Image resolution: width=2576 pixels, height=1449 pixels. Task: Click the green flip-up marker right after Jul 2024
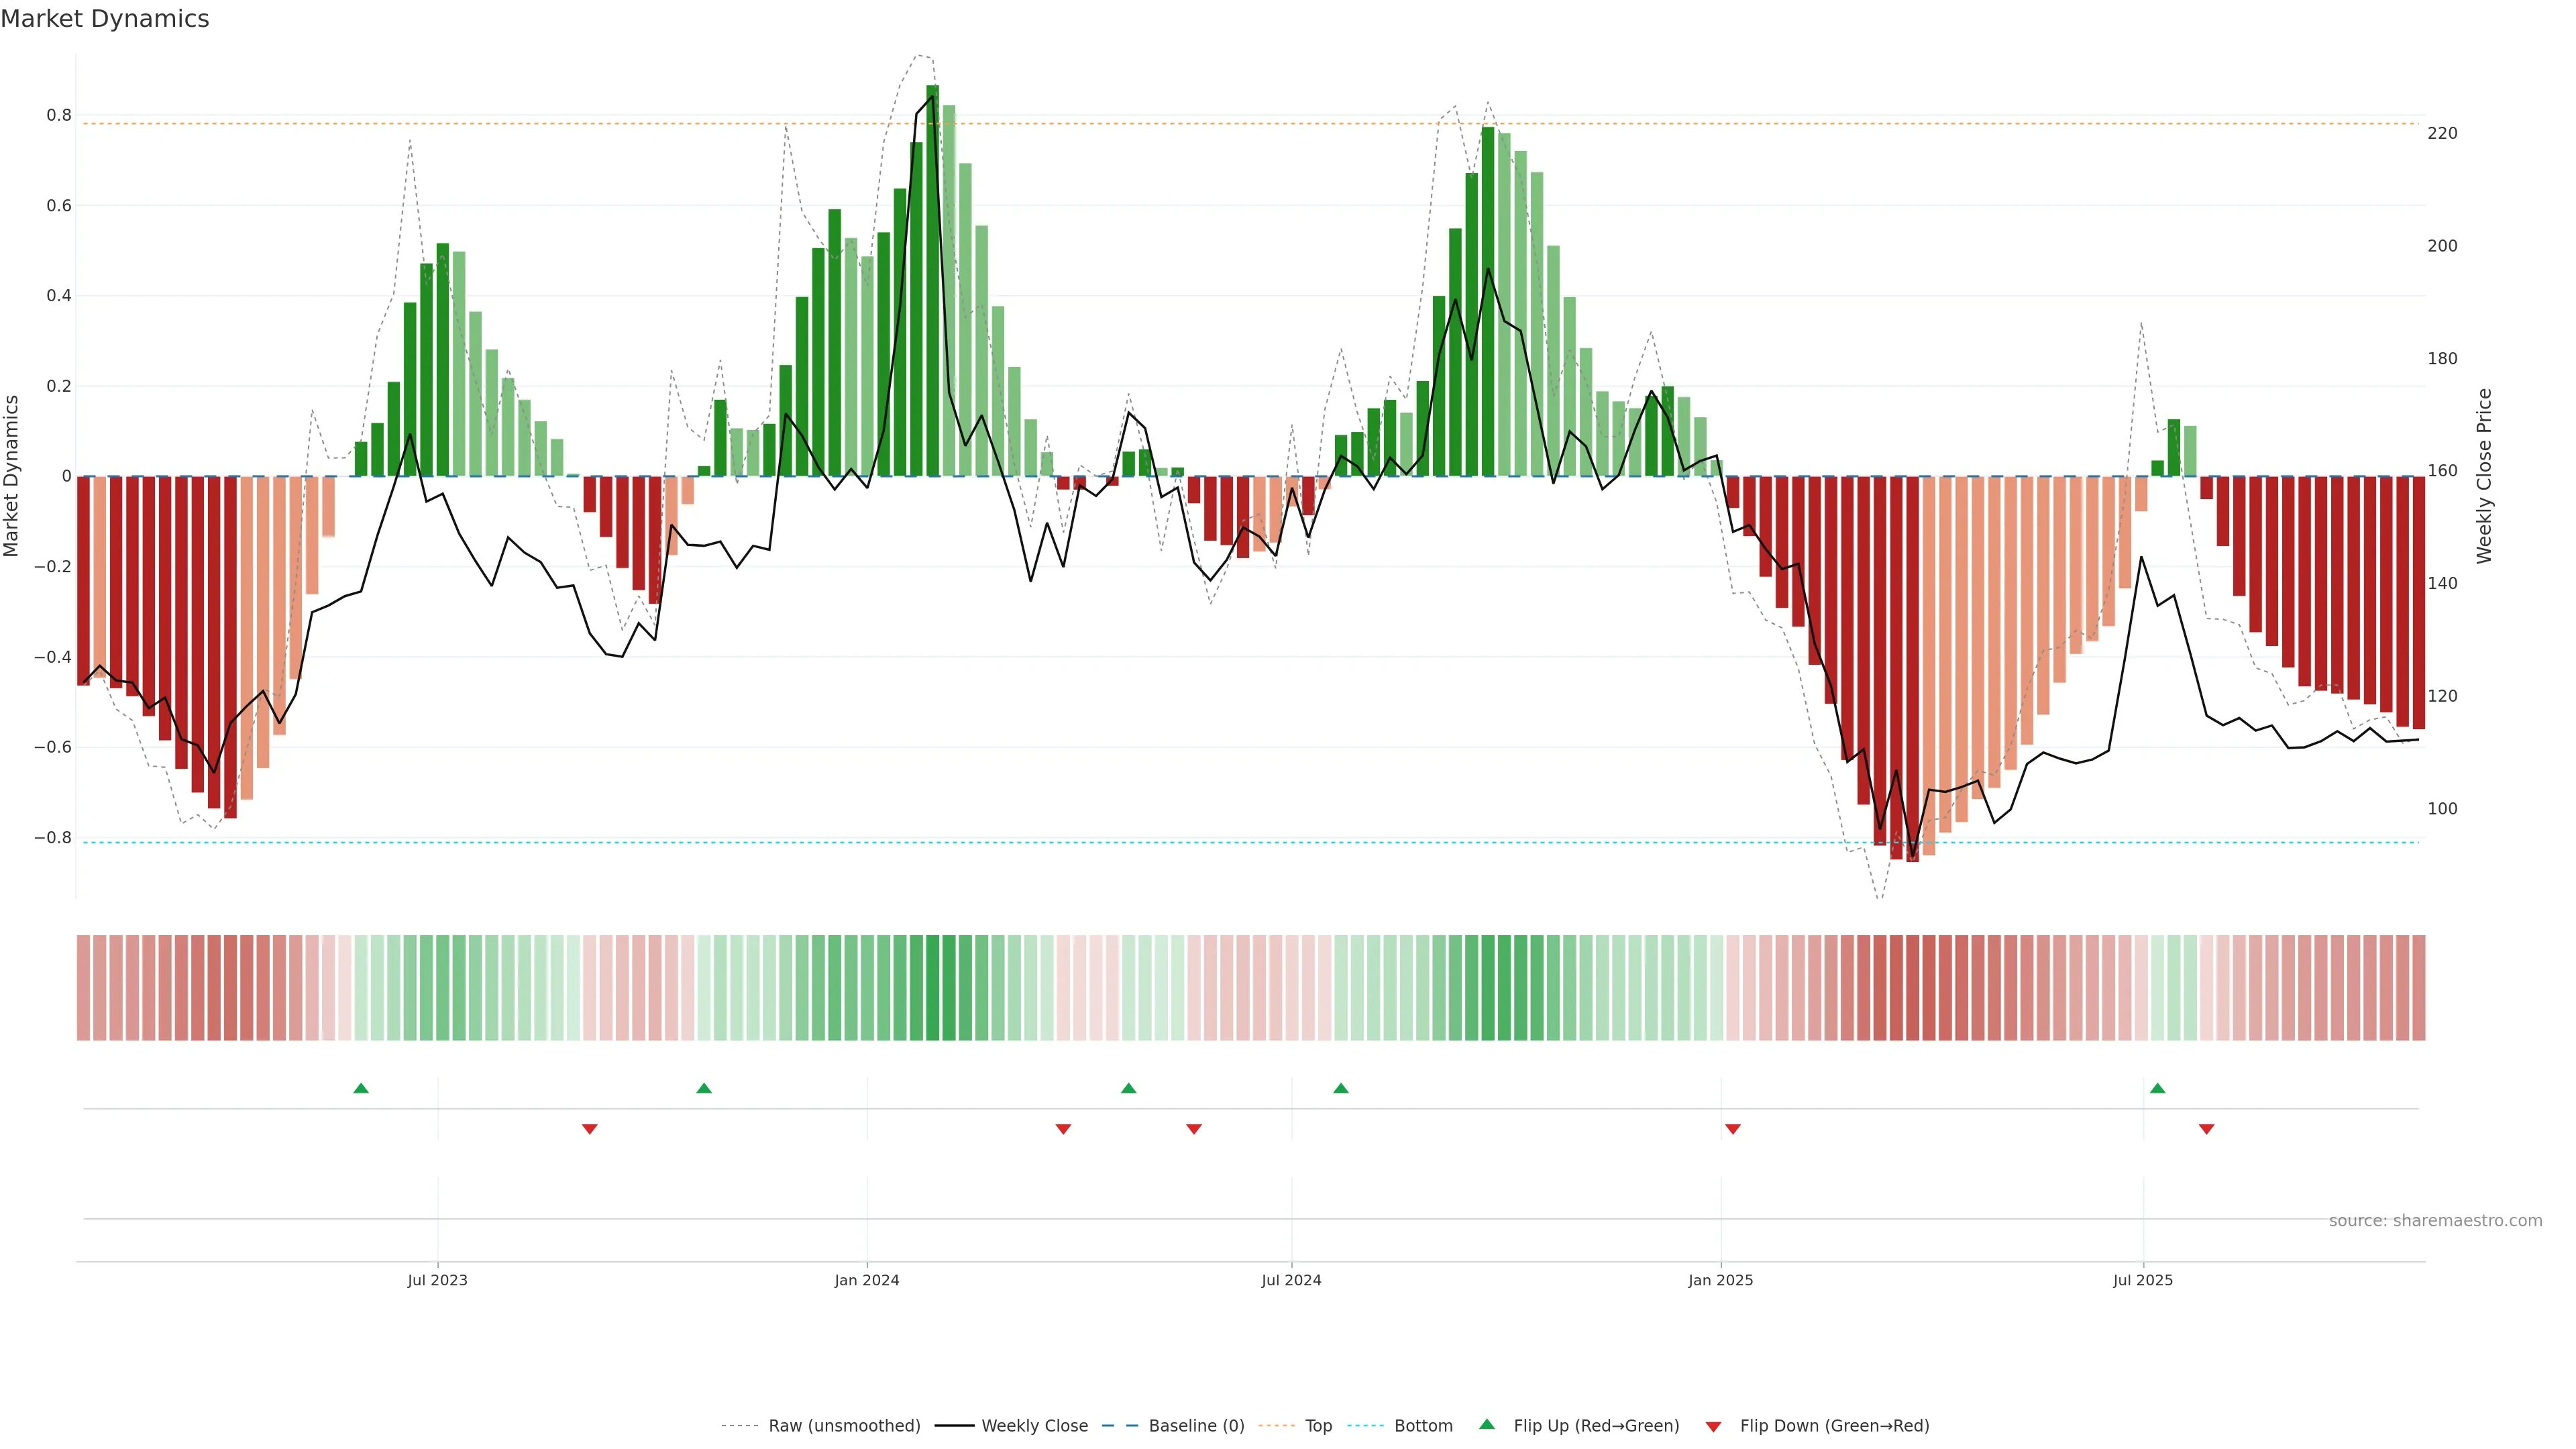1341,1088
